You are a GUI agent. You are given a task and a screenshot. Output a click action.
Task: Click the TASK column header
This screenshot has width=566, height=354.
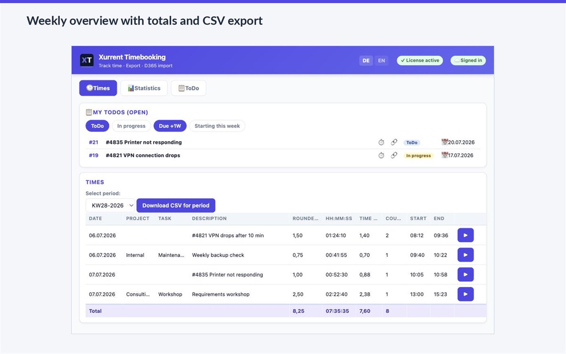[x=165, y=219]
